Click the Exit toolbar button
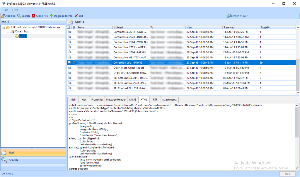This screenshot has width=300, height=177. pyautogui.click(x=79, y=16)
